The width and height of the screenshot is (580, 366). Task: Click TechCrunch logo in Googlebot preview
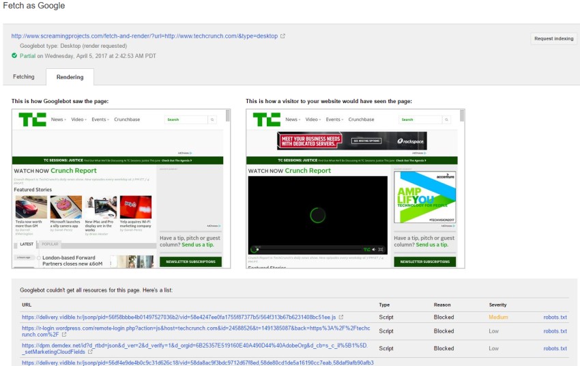coord(33,119)
